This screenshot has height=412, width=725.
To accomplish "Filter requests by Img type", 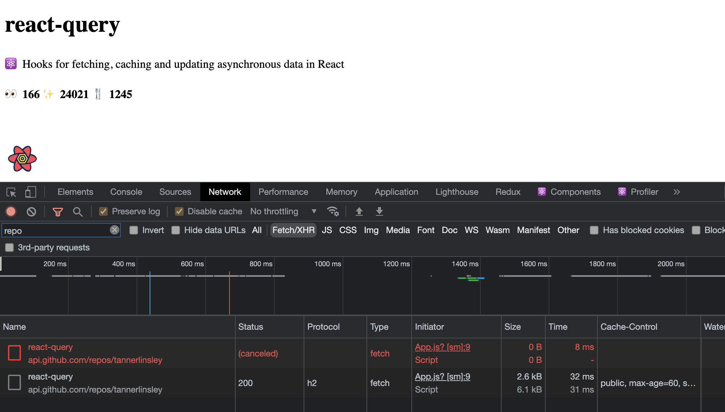I will pos(371,230).
